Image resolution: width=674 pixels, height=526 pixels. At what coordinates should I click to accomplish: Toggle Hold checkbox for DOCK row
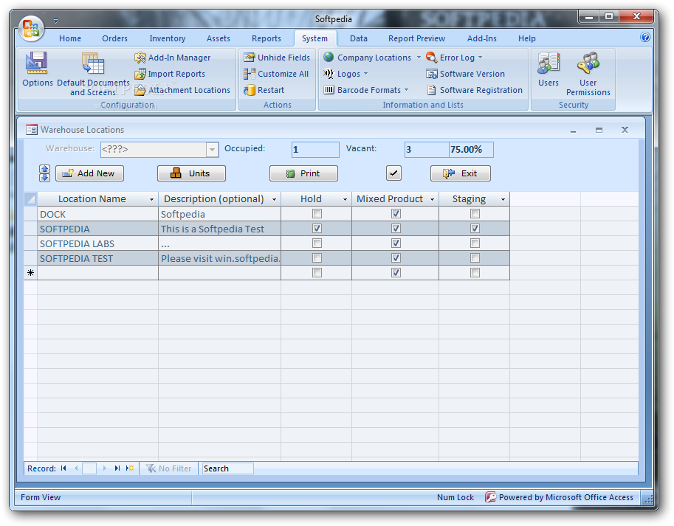317,214
